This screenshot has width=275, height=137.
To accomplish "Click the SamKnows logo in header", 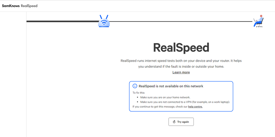I will coord(11,6).
